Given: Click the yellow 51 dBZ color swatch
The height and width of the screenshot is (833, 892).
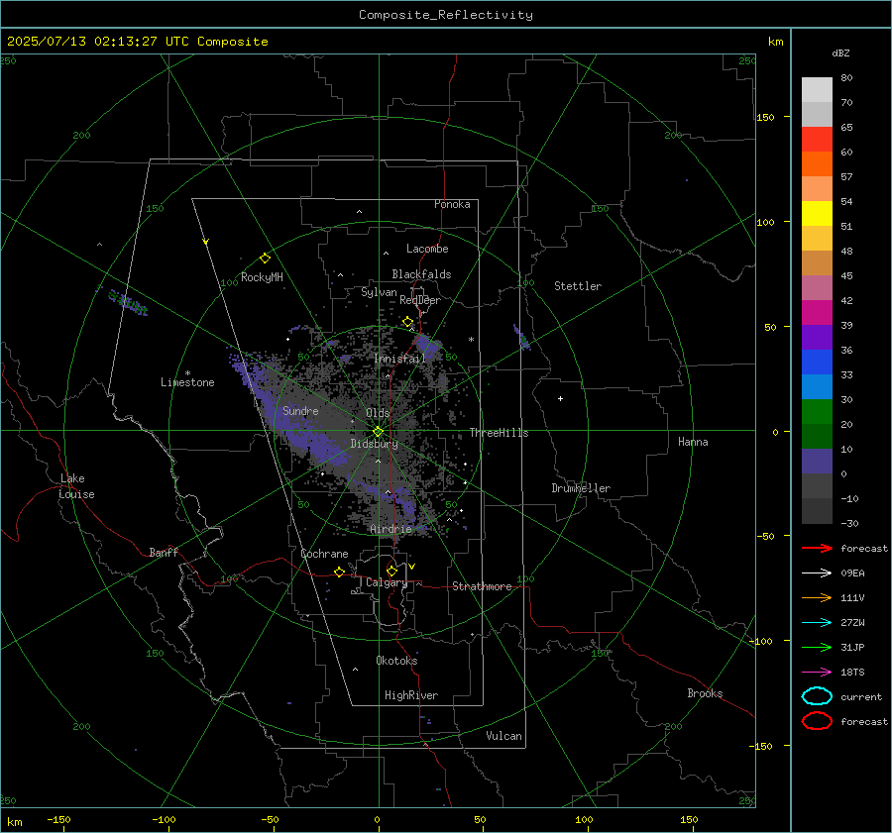Looking at the screenshot, I should pos(817,214).
